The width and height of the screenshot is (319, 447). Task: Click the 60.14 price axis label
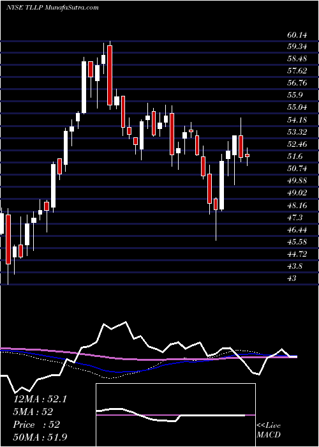(297, 35)
